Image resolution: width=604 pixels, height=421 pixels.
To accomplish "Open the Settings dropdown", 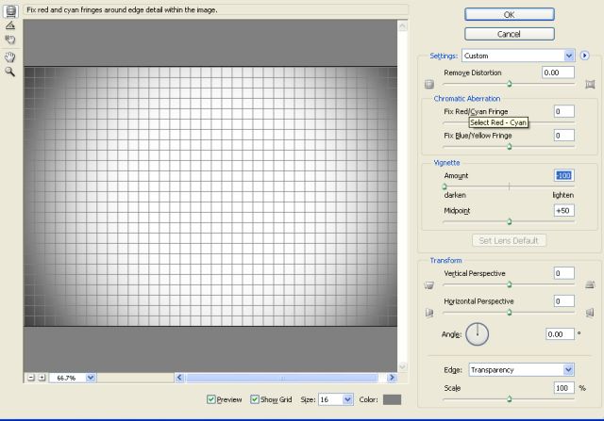I will (518, 56).
